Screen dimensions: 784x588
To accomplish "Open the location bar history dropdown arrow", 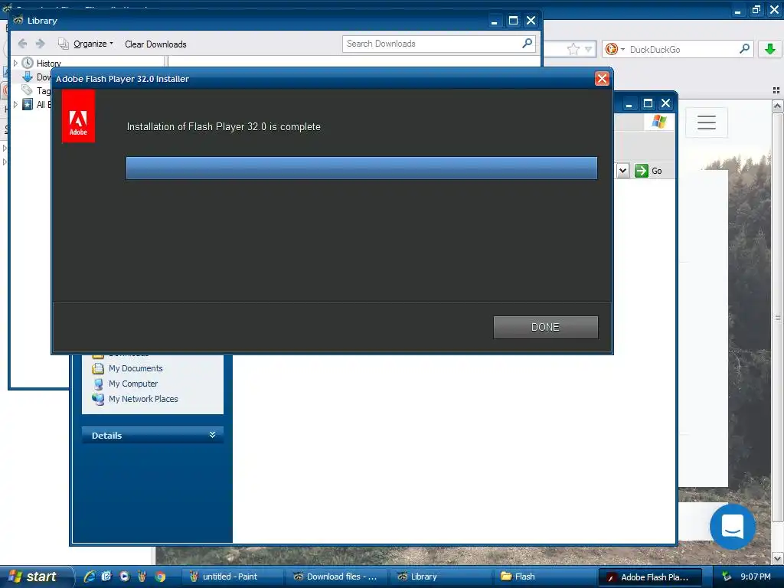I will pyautogui.click(x=589, y=49).
